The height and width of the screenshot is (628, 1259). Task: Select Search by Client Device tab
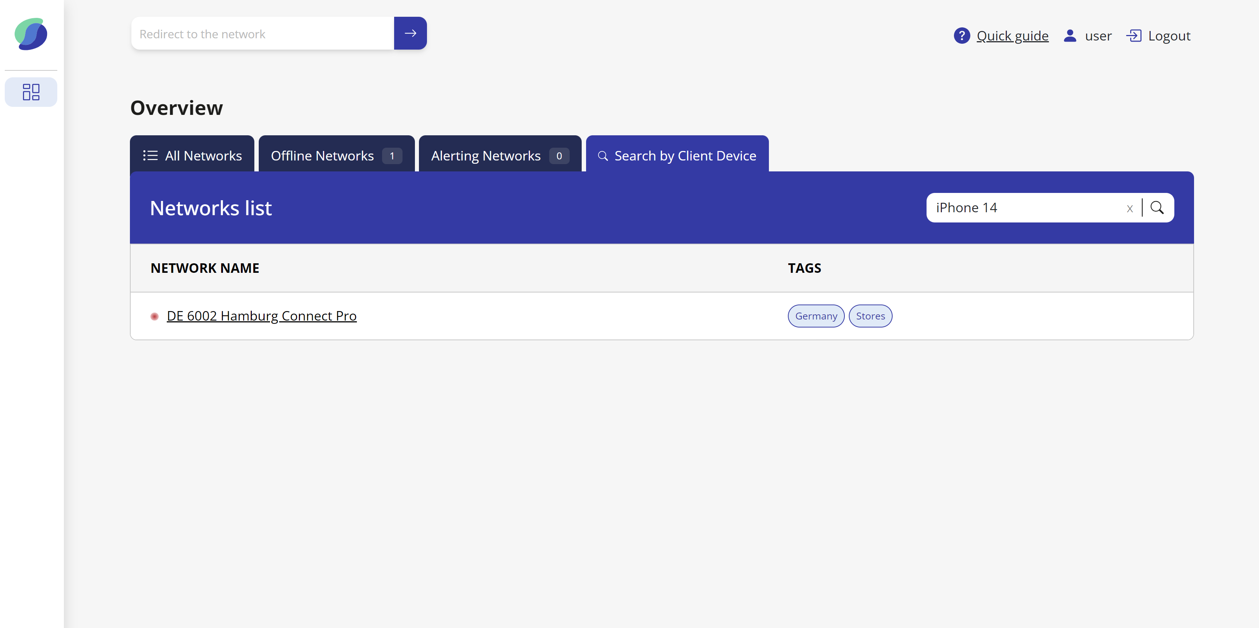677,156
